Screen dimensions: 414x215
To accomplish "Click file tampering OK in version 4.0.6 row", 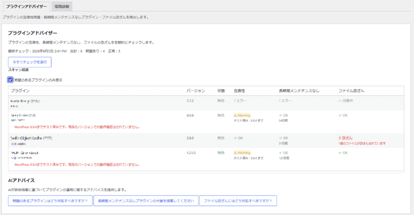I will pyautogui.click(x=343, y=115).
